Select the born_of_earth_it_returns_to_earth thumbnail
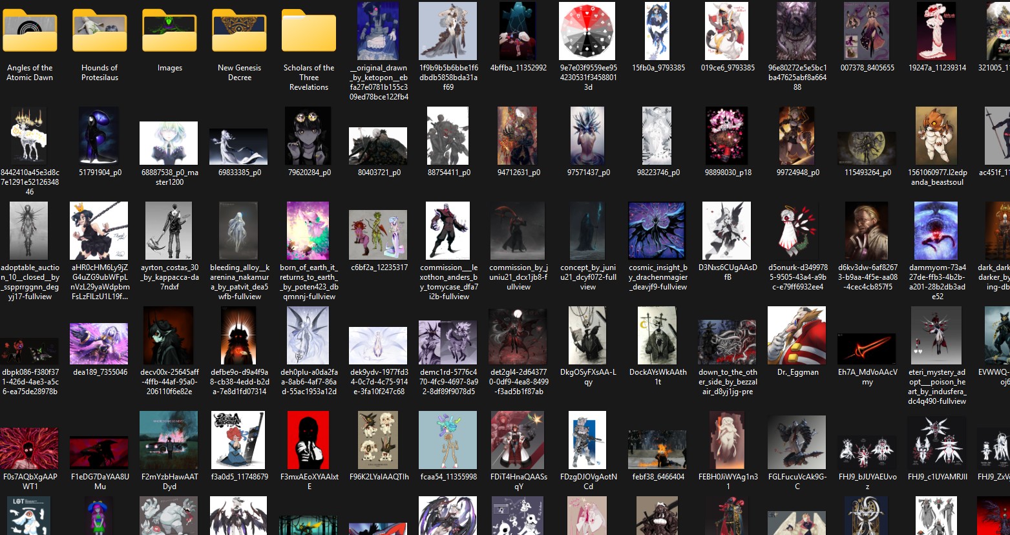The height and width of the screenshot is (535, 1010). (309, 231)
